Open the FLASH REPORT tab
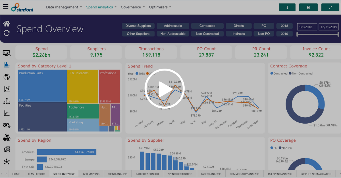The width and height of the screenshot is (341, 178). tap(36, 174)
